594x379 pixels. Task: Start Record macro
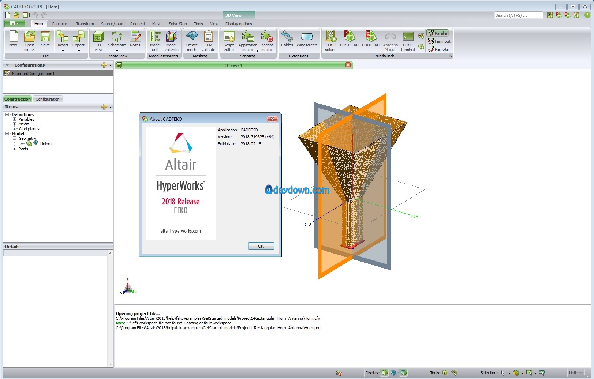[267, 41]
